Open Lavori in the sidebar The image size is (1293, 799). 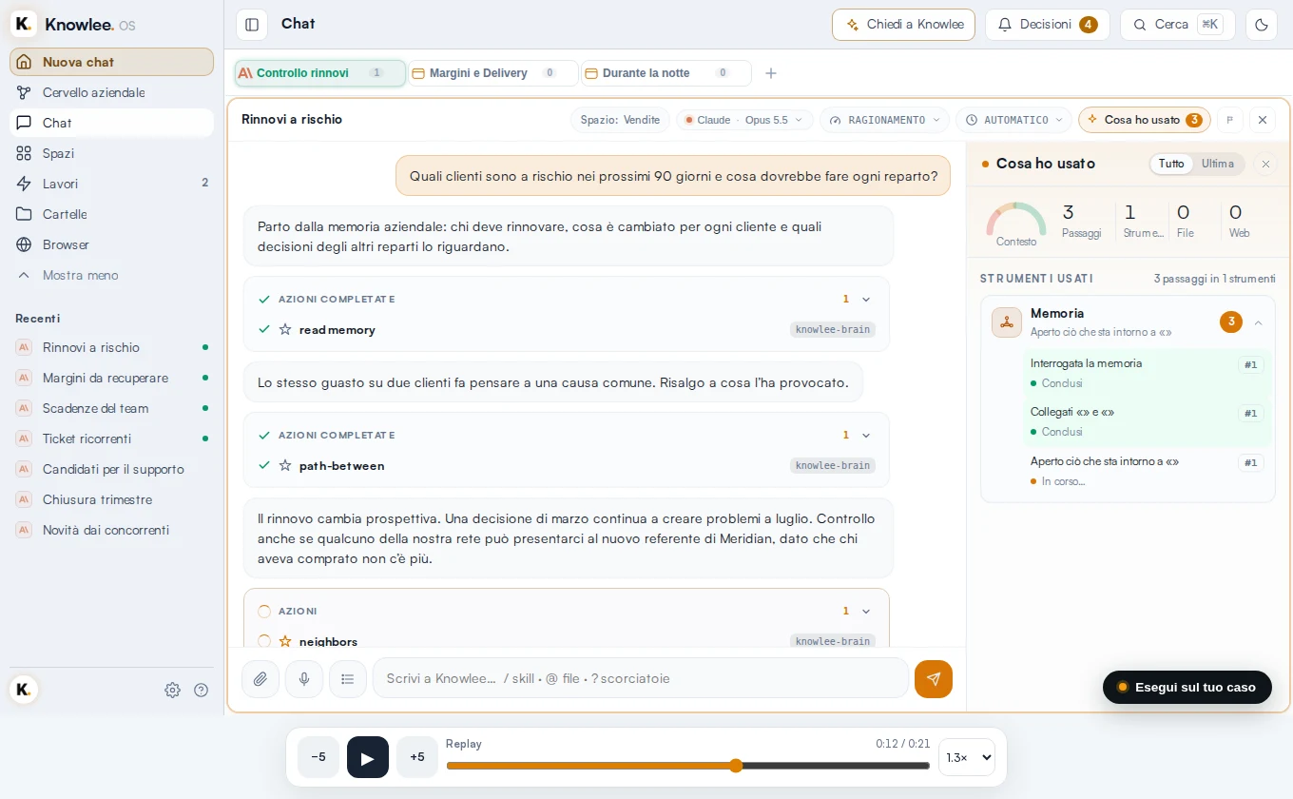(111, 184)
